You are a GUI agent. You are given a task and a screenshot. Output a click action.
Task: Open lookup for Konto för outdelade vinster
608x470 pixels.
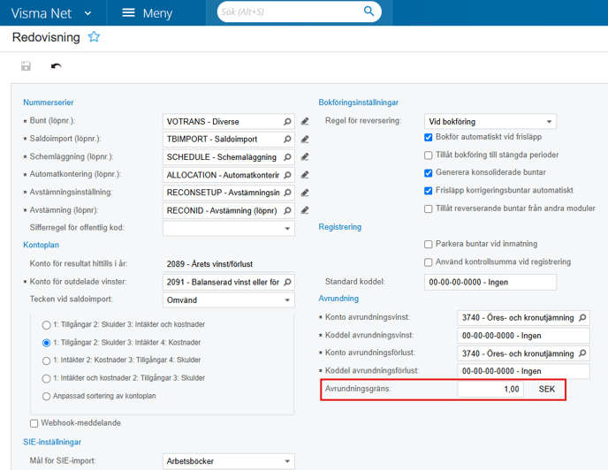[x=287, y=282]
